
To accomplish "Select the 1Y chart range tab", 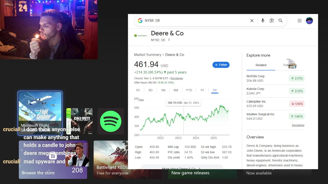I will 202,90.
